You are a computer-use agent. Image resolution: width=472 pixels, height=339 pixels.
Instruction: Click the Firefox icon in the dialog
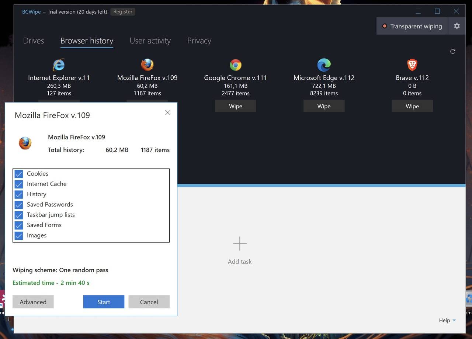click(25, 143)
